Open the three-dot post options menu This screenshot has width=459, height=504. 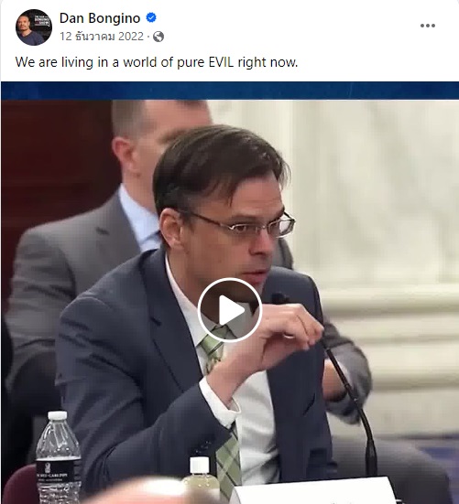(428, 26)
